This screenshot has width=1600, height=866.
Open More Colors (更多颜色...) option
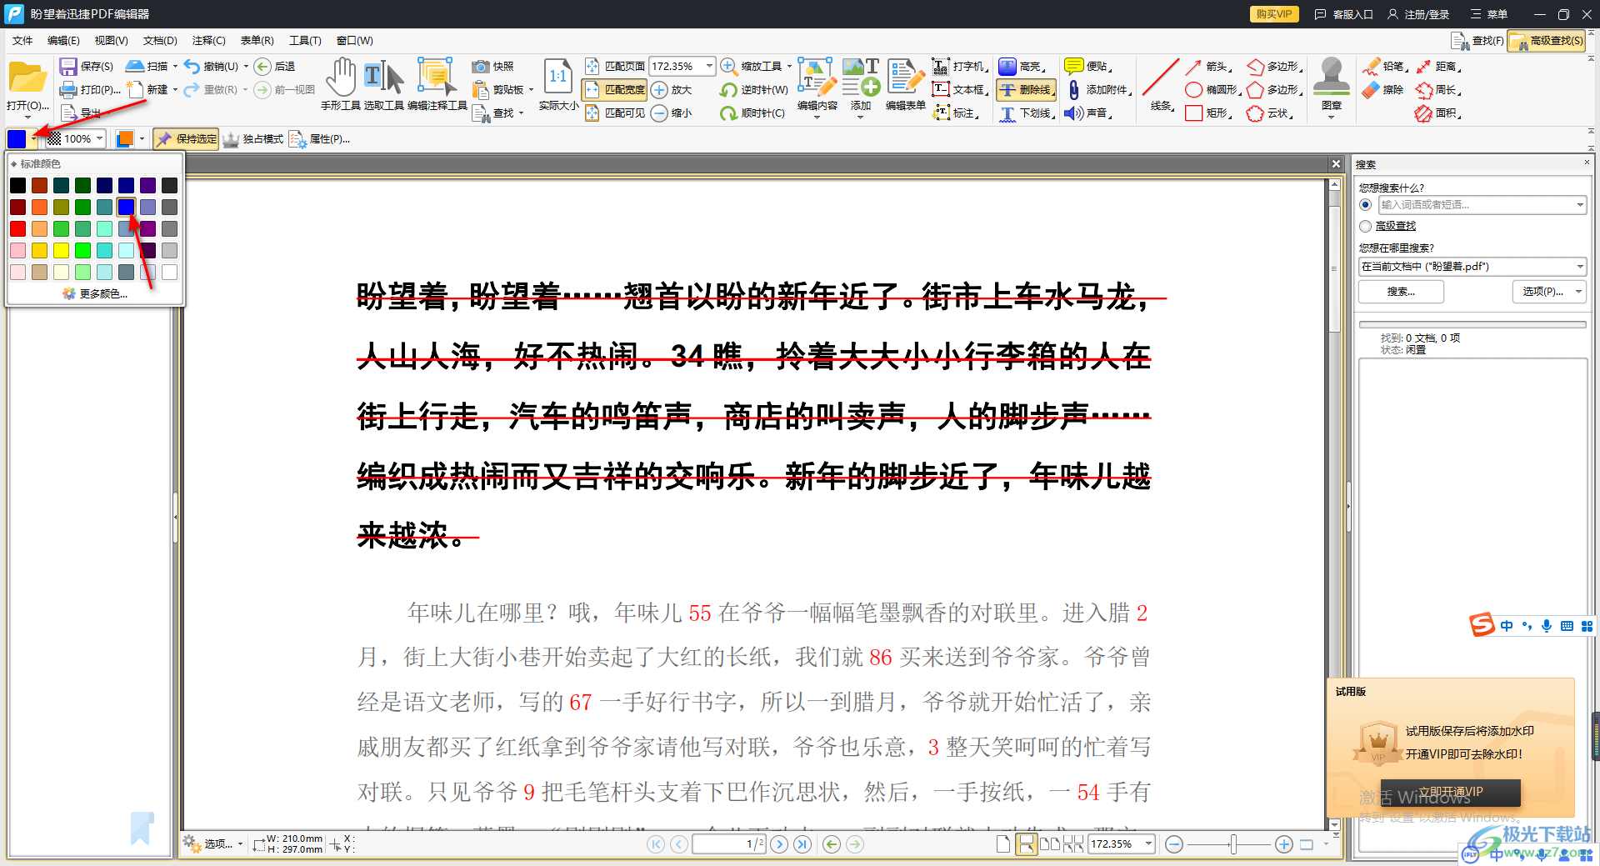(x=95, y=293)
